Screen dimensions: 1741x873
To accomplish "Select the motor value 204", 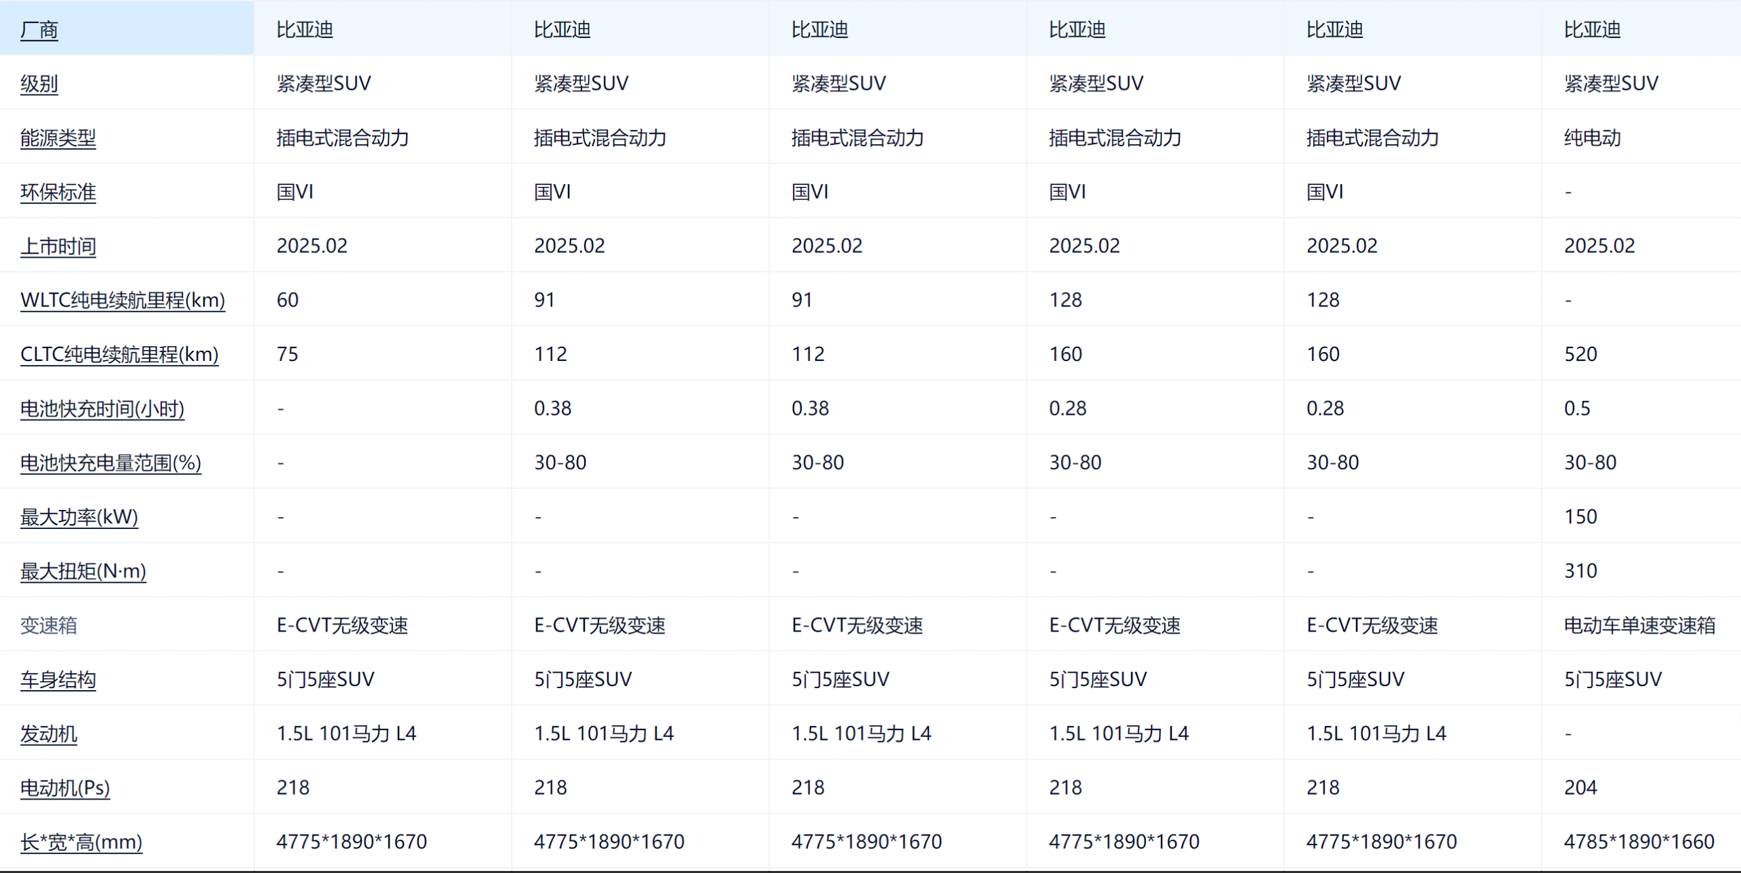I will coord(1581,788).
